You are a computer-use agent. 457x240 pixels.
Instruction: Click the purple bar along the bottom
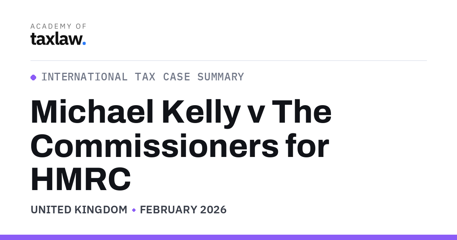pos(228,237)
